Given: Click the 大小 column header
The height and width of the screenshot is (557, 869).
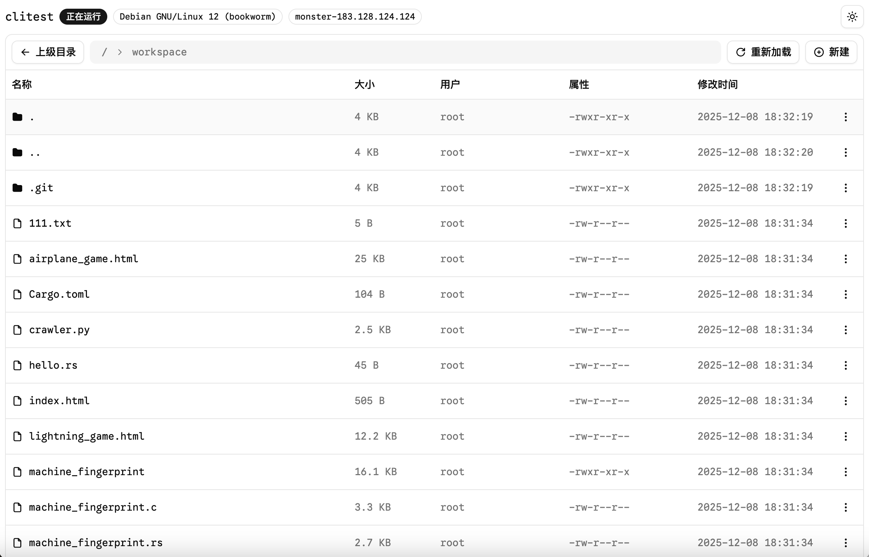Looking at the screenshot, I should click(364, 84).
